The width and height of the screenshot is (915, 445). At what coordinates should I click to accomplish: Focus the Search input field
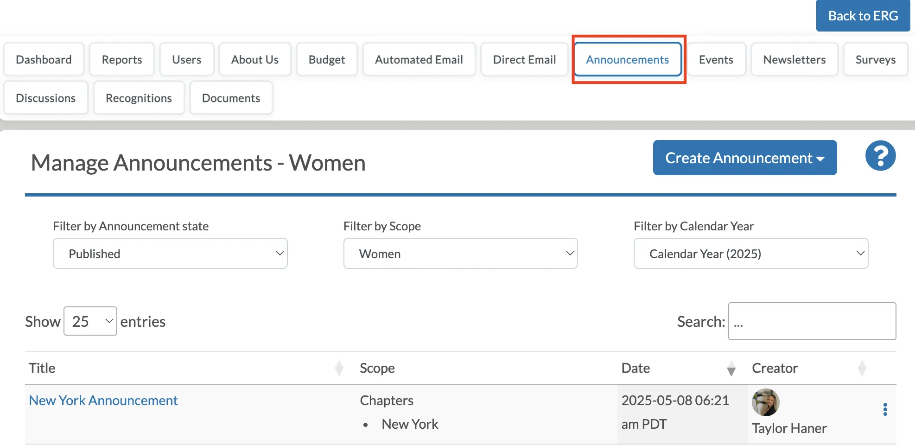(x=812, y=321)
